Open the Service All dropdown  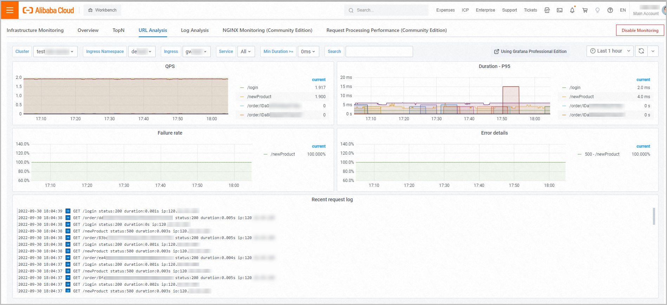[246, 52]
